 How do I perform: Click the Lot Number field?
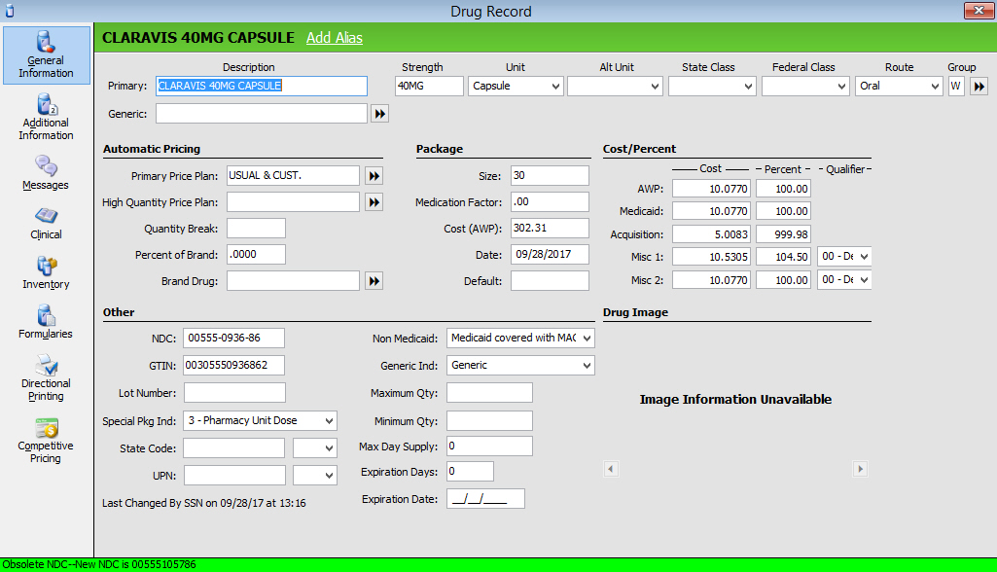(234, 393)
